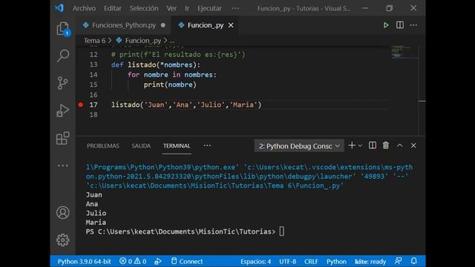Open the Manage gear icon

pos(62,240)
